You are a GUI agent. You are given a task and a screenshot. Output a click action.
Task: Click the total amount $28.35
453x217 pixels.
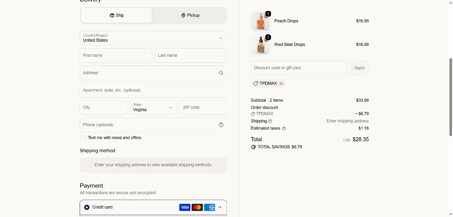click(361, 139)
